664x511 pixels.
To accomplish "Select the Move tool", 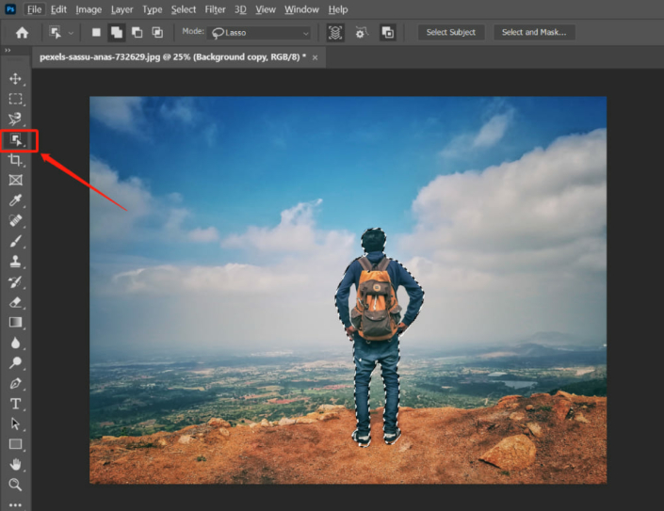I will tap(15, 78).
